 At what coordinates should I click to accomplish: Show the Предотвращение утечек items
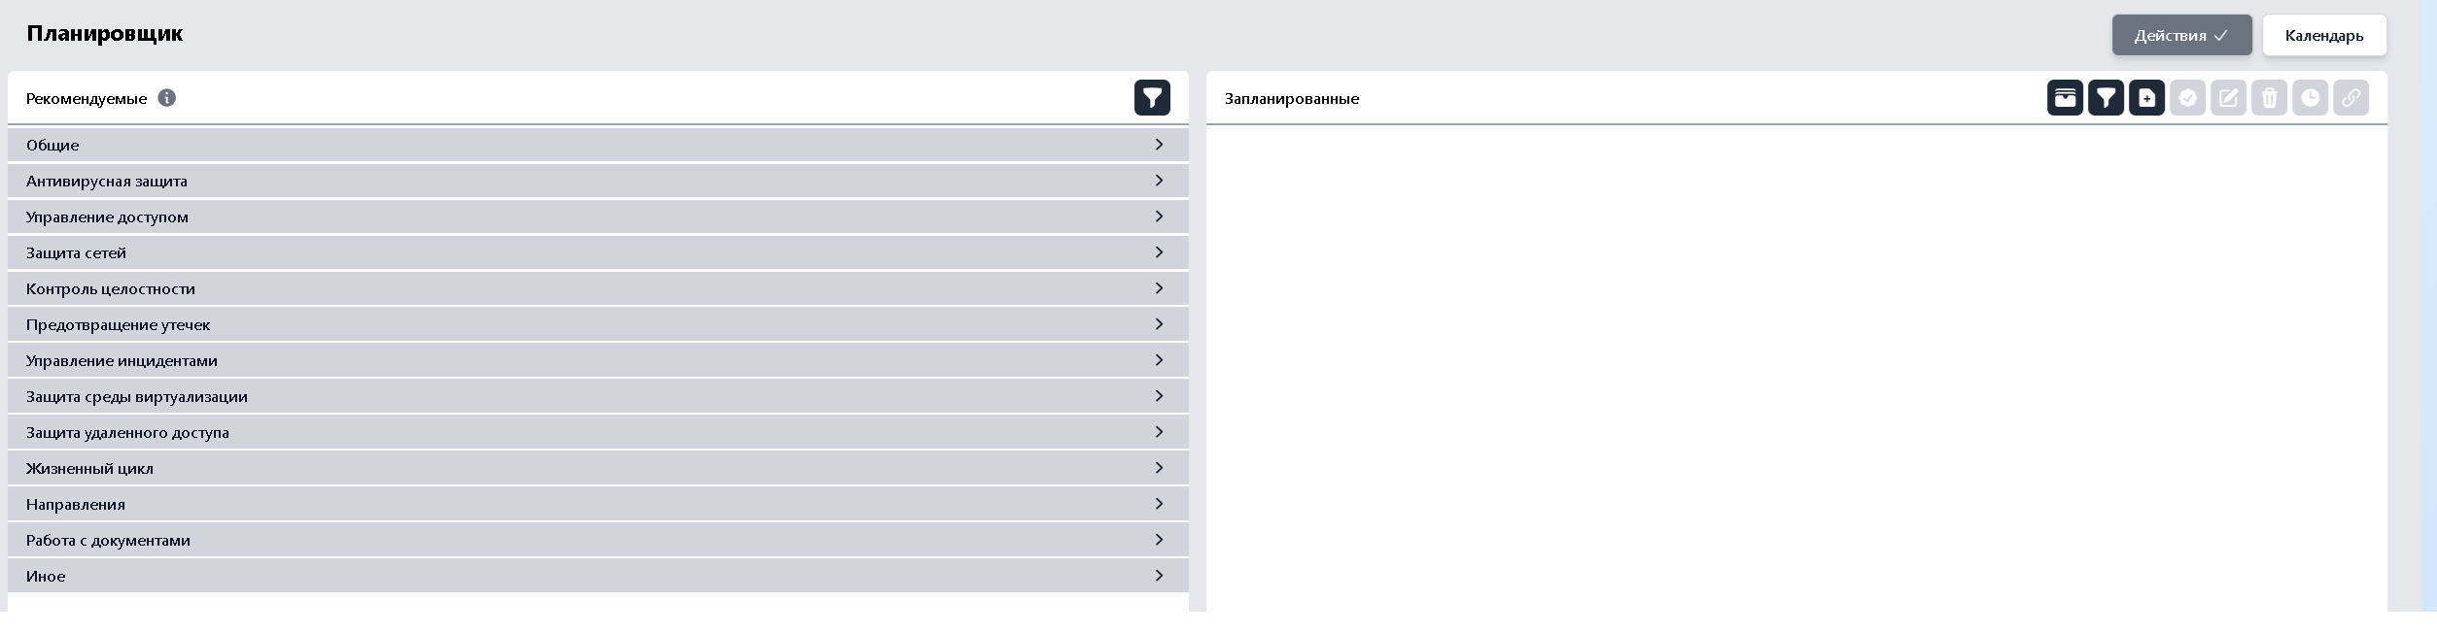pos(598,324)
